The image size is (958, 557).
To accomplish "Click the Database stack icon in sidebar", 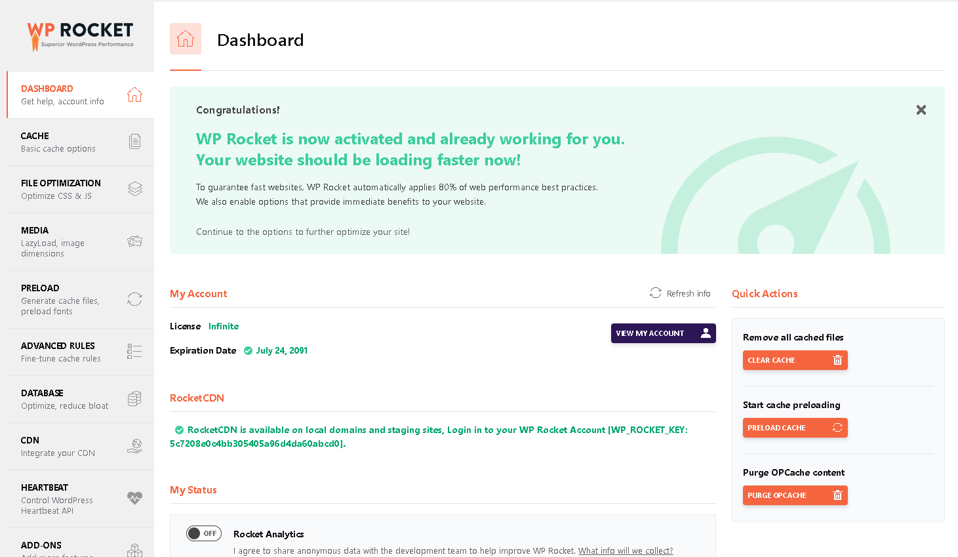I will (x=134, y=399).
